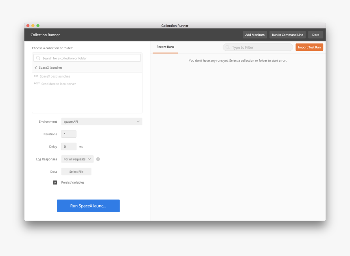Click the Persist Variables label

pos(73,182)
